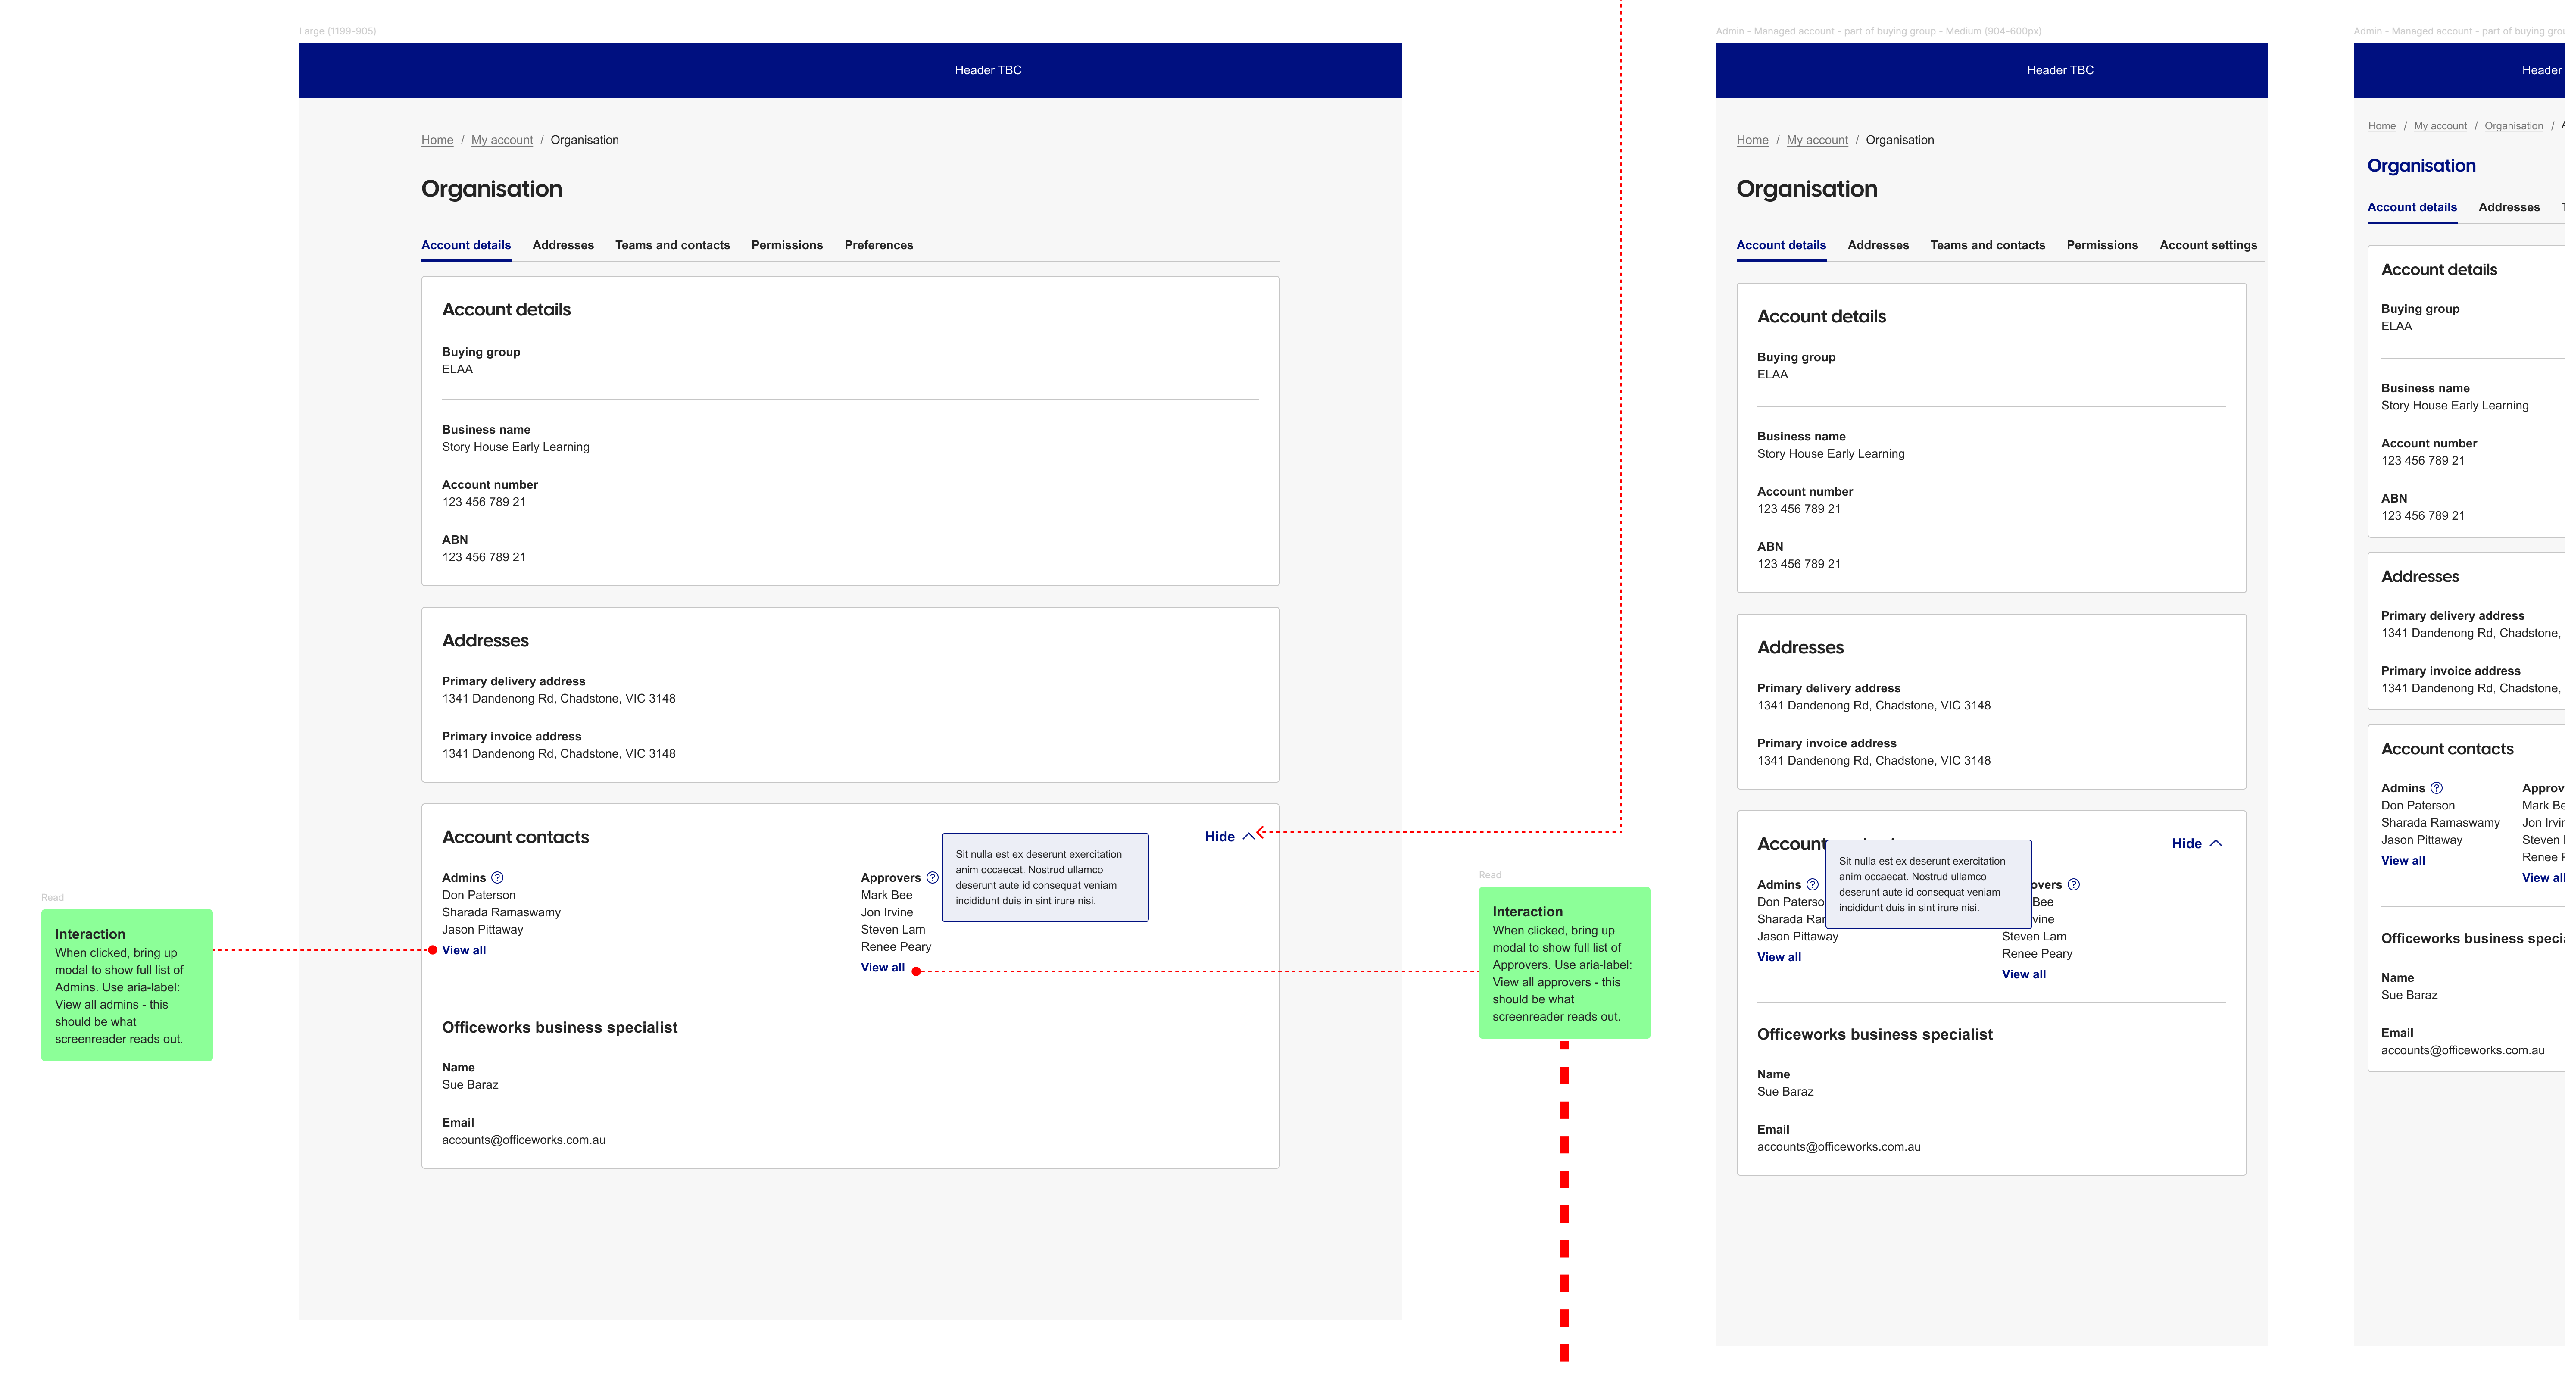Select ELAA buying group value, Large frame
Image resolution: width=2565 pixels, height=1374 pixels.
[457, 369]
